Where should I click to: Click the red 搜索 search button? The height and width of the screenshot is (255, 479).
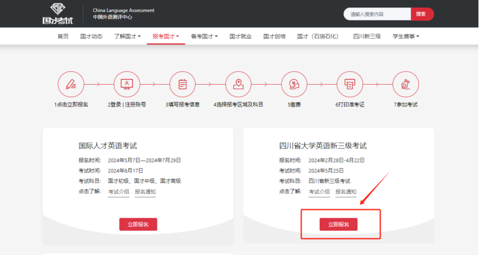(x=422, y=14)
